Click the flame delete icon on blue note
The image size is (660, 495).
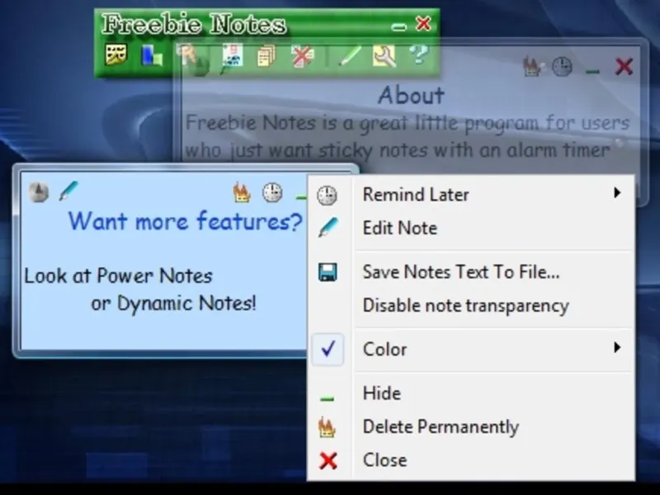[242, 192]
